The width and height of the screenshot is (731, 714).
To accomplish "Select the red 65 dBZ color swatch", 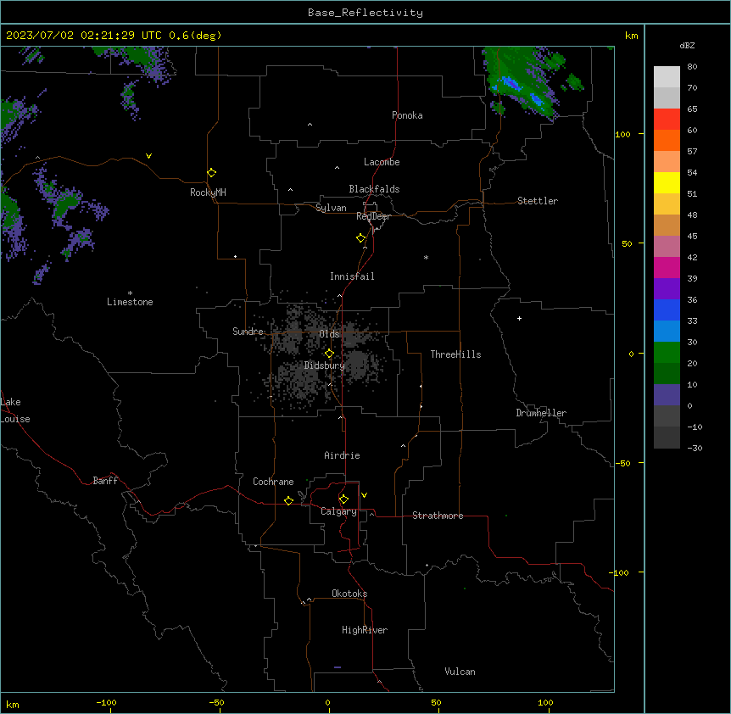I will click(x=667, y=119).
